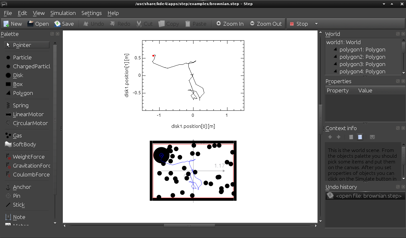Image resolution: width=406 pixels, height=238 pixels.
Task: Float the Properties panel
Action: [x=398, y=81]
